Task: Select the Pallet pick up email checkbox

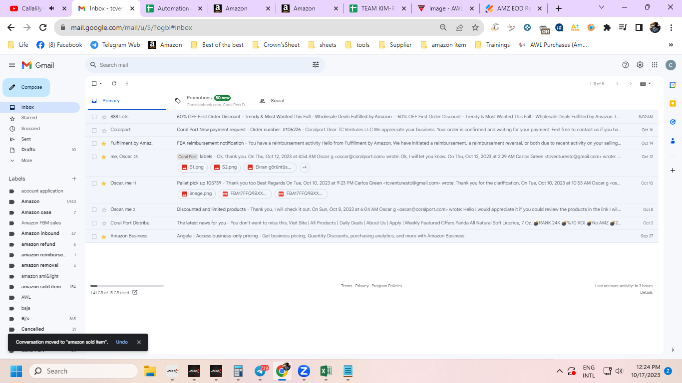Action: click(x=94, y=183)
